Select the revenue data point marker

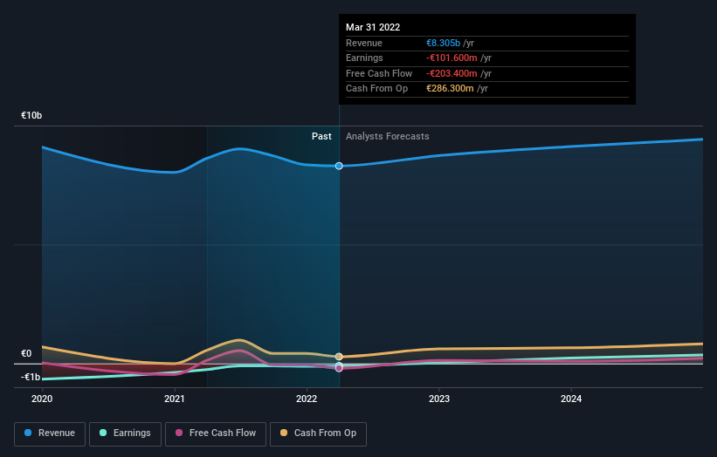pos(339,167)
